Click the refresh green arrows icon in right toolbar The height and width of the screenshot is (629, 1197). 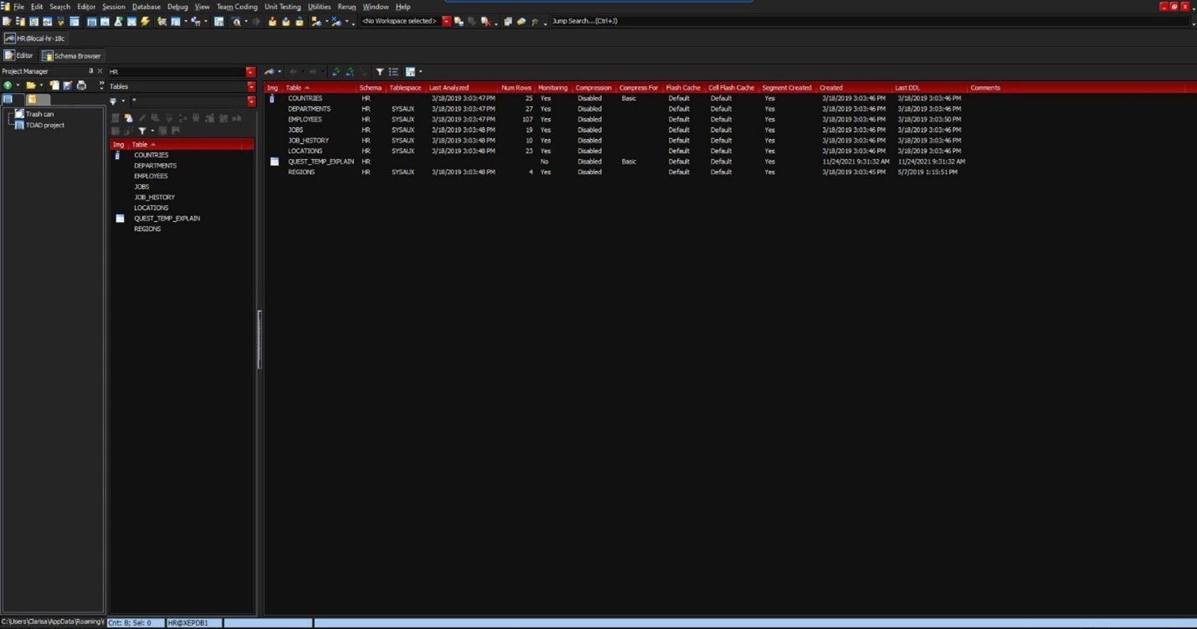335,72
